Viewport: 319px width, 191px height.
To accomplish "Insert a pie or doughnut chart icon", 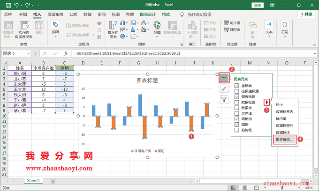I will coord(122,37).
